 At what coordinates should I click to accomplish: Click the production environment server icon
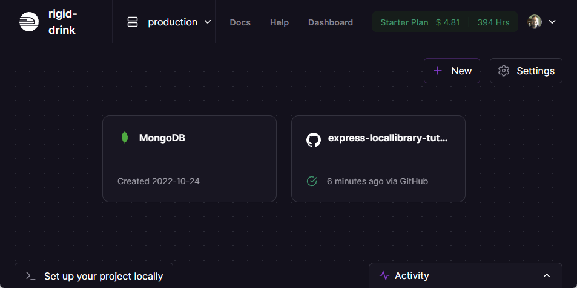133,22
